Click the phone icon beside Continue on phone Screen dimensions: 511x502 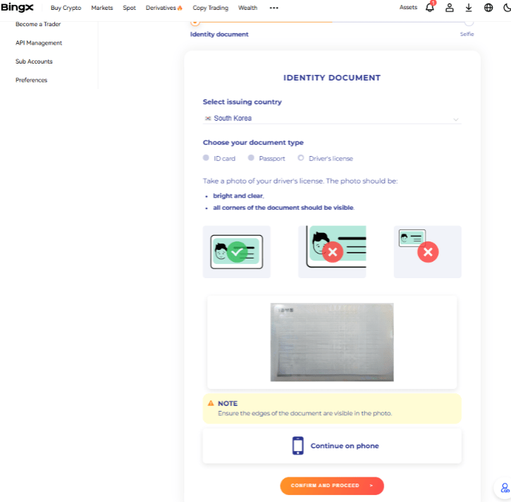pyautogui.click(x=297, y=446)
